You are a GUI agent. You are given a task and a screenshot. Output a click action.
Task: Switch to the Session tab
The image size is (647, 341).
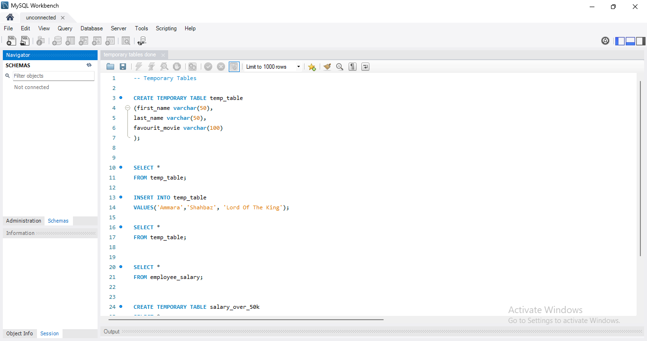[x=50, y=333]
